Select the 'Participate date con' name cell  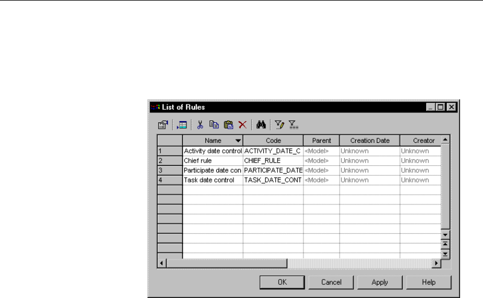click(213, 171)
